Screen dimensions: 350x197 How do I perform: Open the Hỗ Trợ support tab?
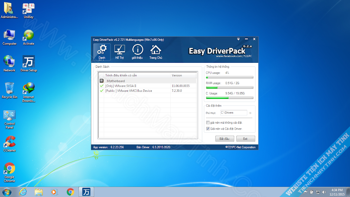120,52
